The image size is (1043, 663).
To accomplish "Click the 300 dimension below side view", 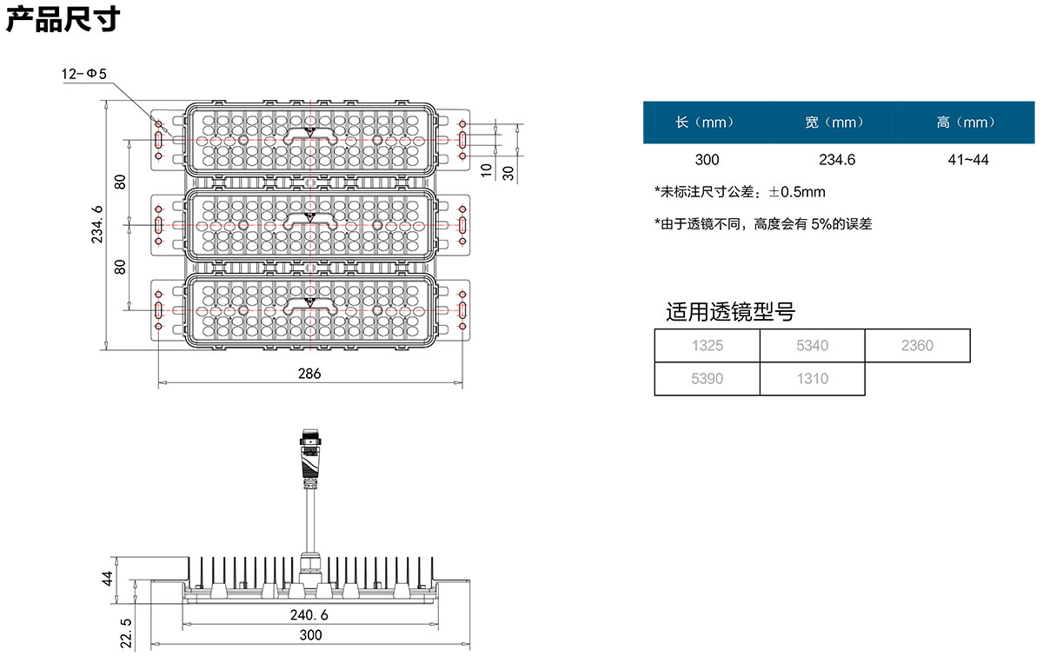I will pos(310,635).
